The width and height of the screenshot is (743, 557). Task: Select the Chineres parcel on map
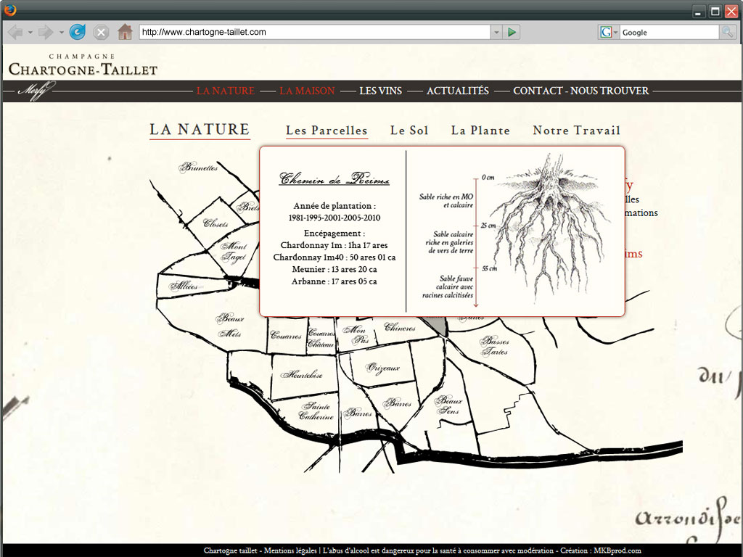point(400,327)
